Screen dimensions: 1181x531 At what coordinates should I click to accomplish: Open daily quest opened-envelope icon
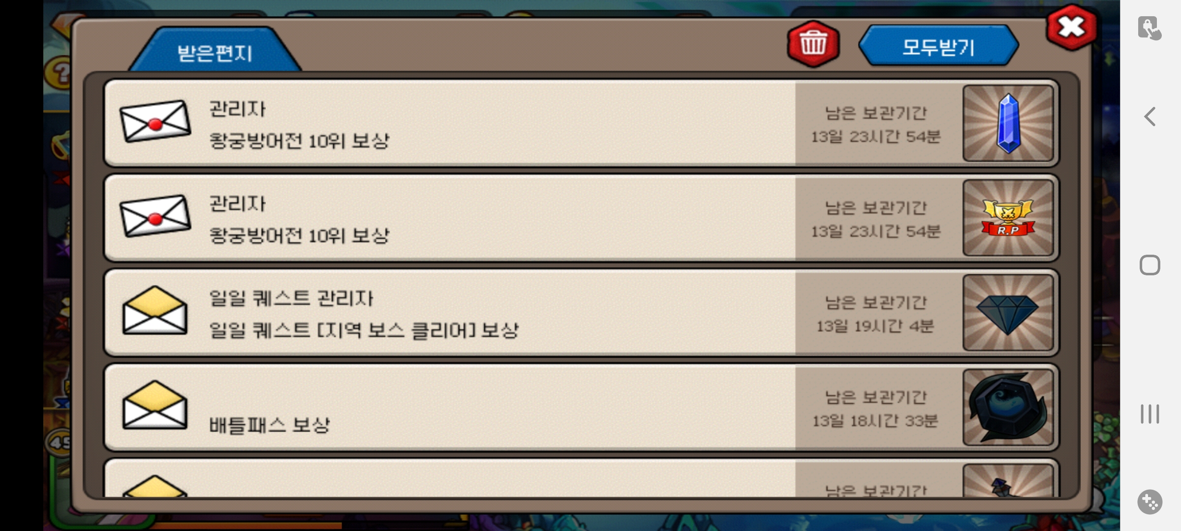[155, 310]
